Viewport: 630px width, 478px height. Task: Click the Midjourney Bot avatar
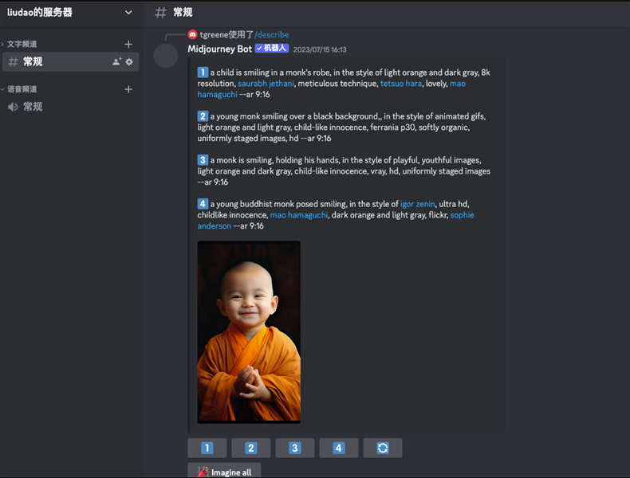(166, 56)
